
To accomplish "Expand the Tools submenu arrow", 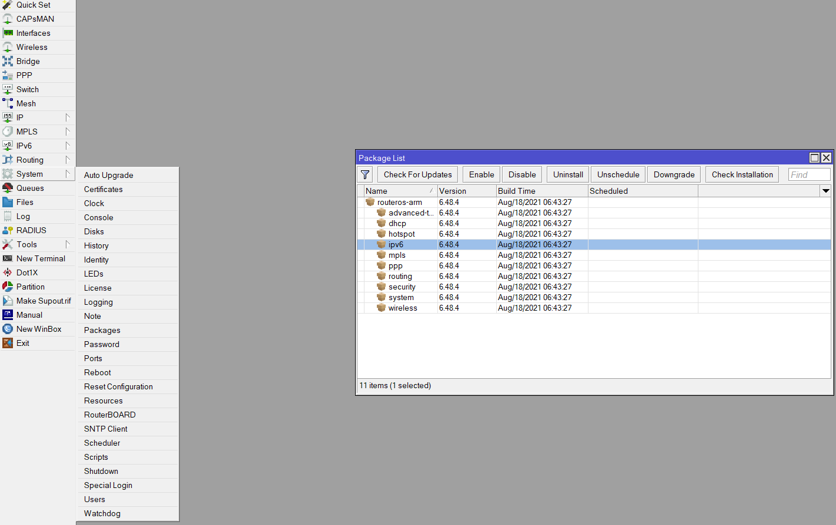I will (x=68, y=244).
